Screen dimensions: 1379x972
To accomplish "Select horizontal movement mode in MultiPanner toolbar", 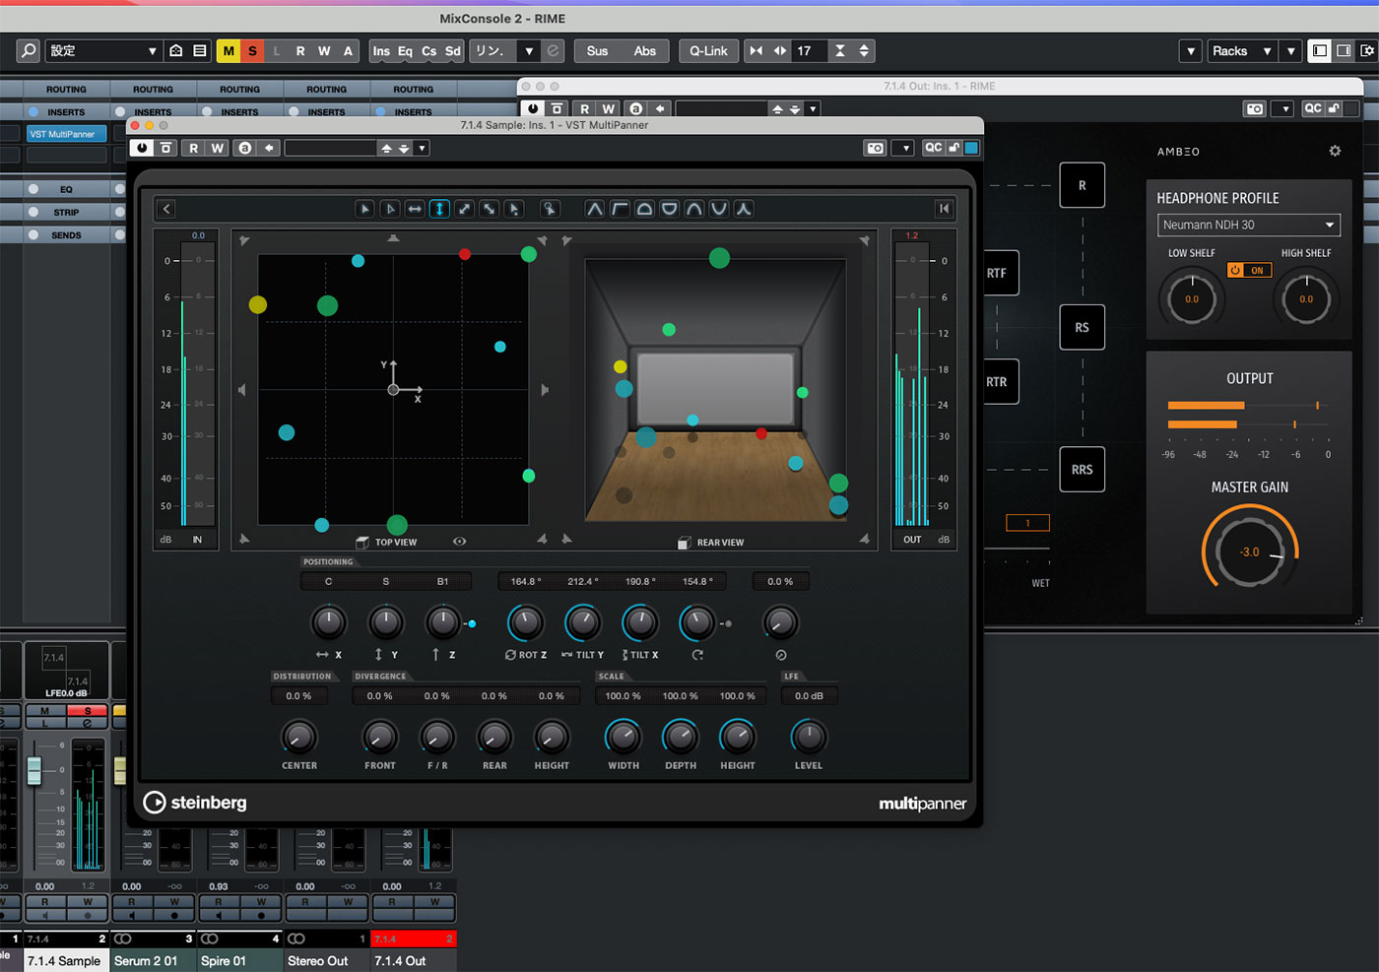I will (415, 209).
